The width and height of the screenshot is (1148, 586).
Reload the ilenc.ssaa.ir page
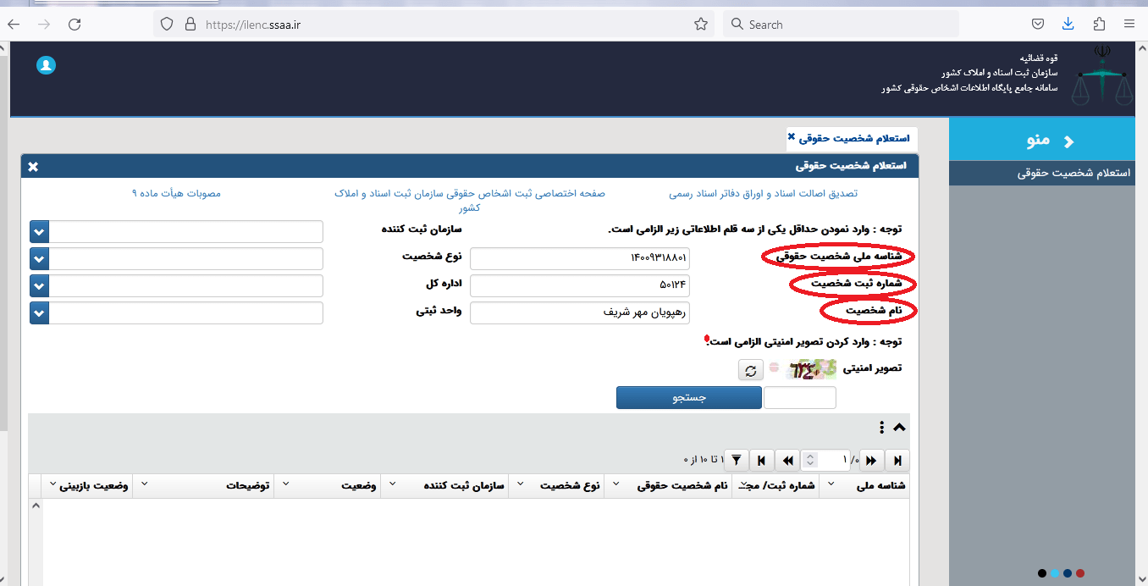click(x=75, y=24)
